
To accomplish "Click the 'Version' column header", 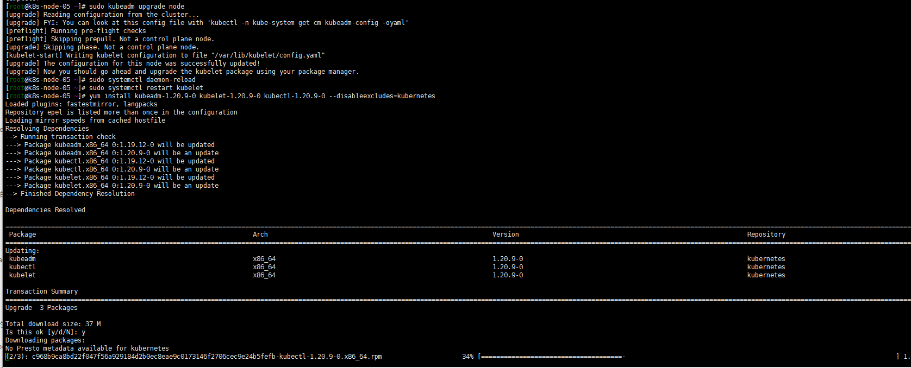I will point(506,234).
